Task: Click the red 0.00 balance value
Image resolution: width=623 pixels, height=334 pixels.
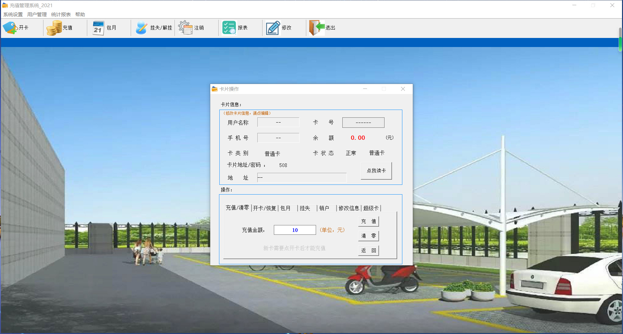Action: (x=358, y=138)
